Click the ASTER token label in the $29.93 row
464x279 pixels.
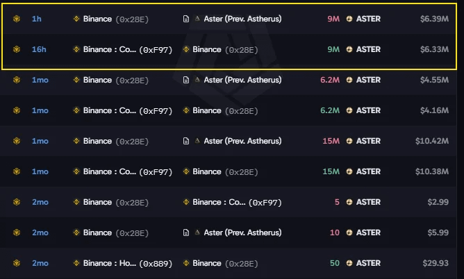click(368, 263)
